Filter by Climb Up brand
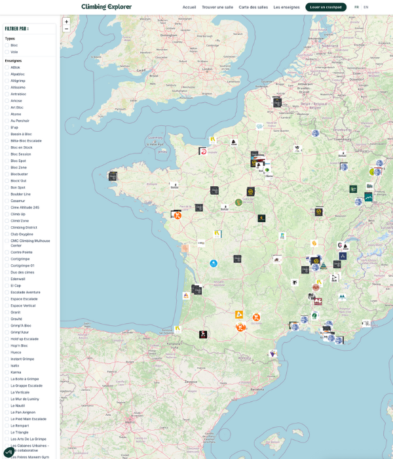Image resolution: width=393 pixels, height=459 pixels. pyautogui.click(x=7, y=214)
